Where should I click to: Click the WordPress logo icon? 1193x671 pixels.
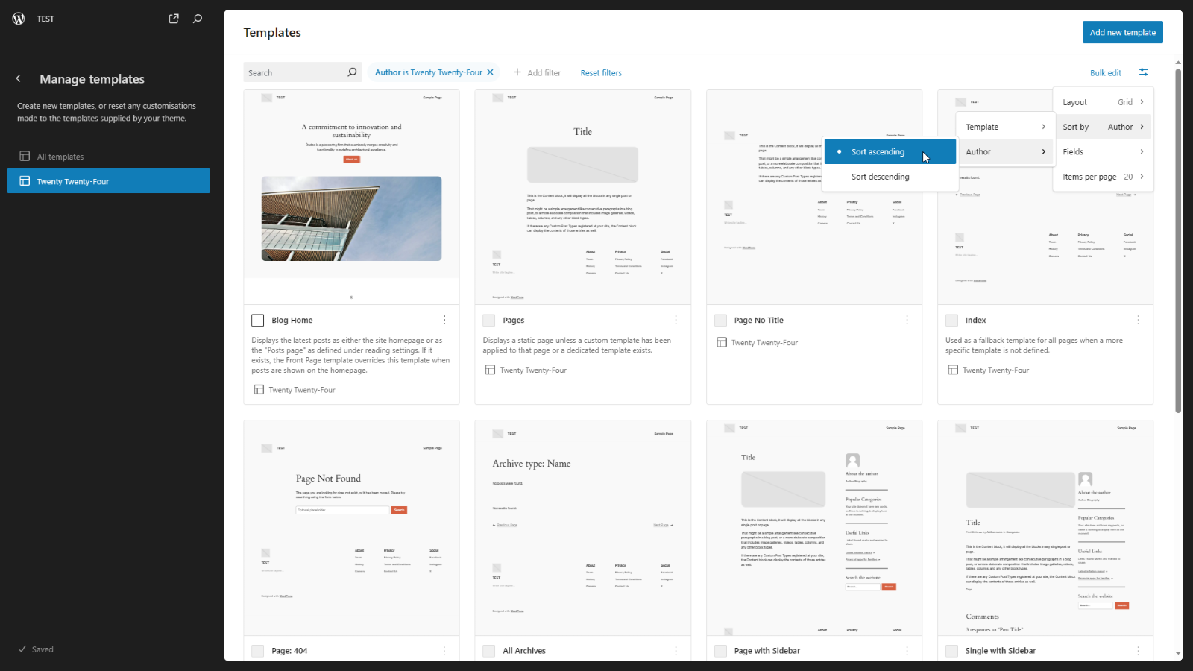19,19
